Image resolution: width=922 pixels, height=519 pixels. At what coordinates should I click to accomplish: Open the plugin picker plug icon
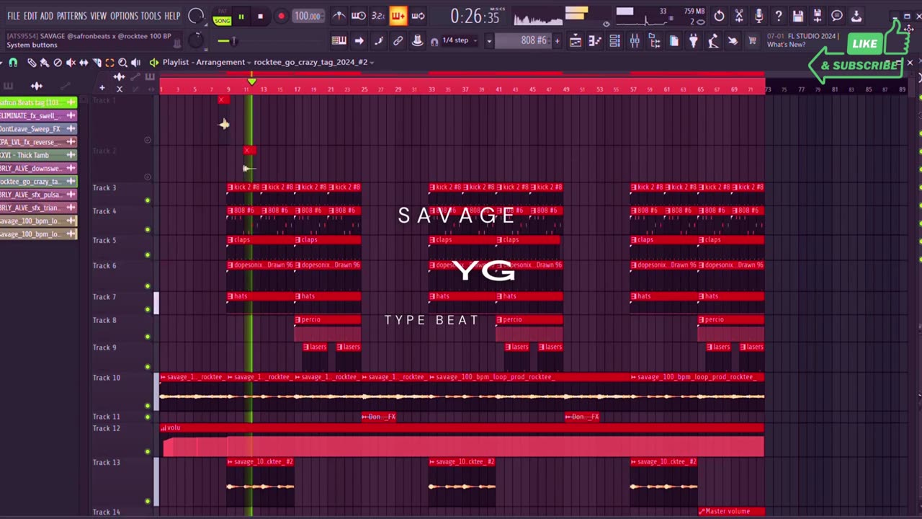693,41
